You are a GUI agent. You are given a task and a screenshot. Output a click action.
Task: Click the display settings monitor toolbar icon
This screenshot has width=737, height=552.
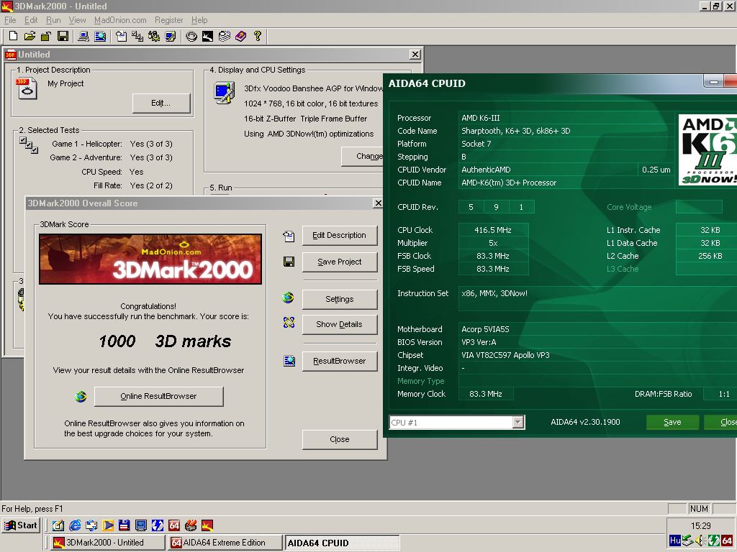click(x=170, y=36)
